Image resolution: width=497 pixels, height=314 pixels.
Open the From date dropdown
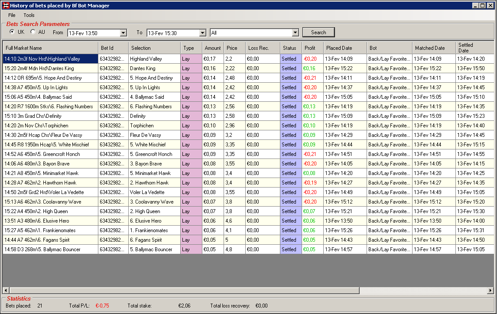[123, 32]
